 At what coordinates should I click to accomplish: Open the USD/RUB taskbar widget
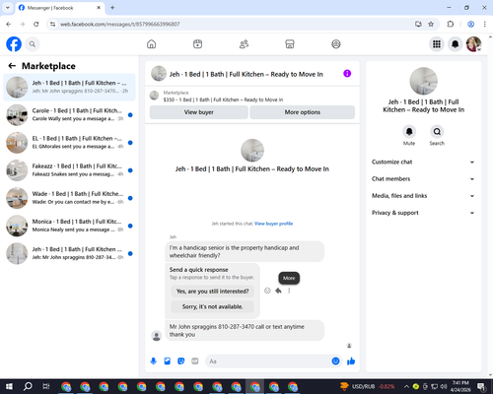pos(367,386)
